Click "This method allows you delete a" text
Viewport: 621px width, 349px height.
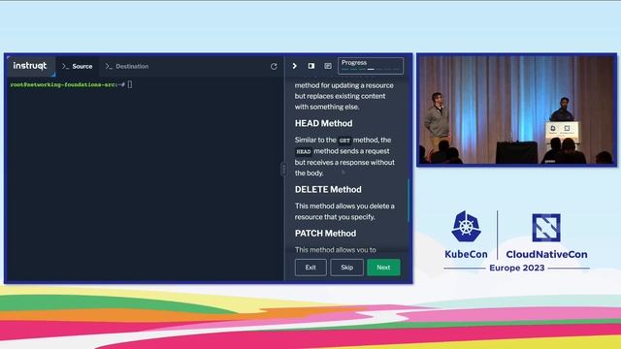click(x=344, y=206)
